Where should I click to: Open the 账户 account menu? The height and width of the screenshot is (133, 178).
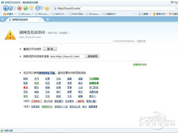click(x=174, y=2)
